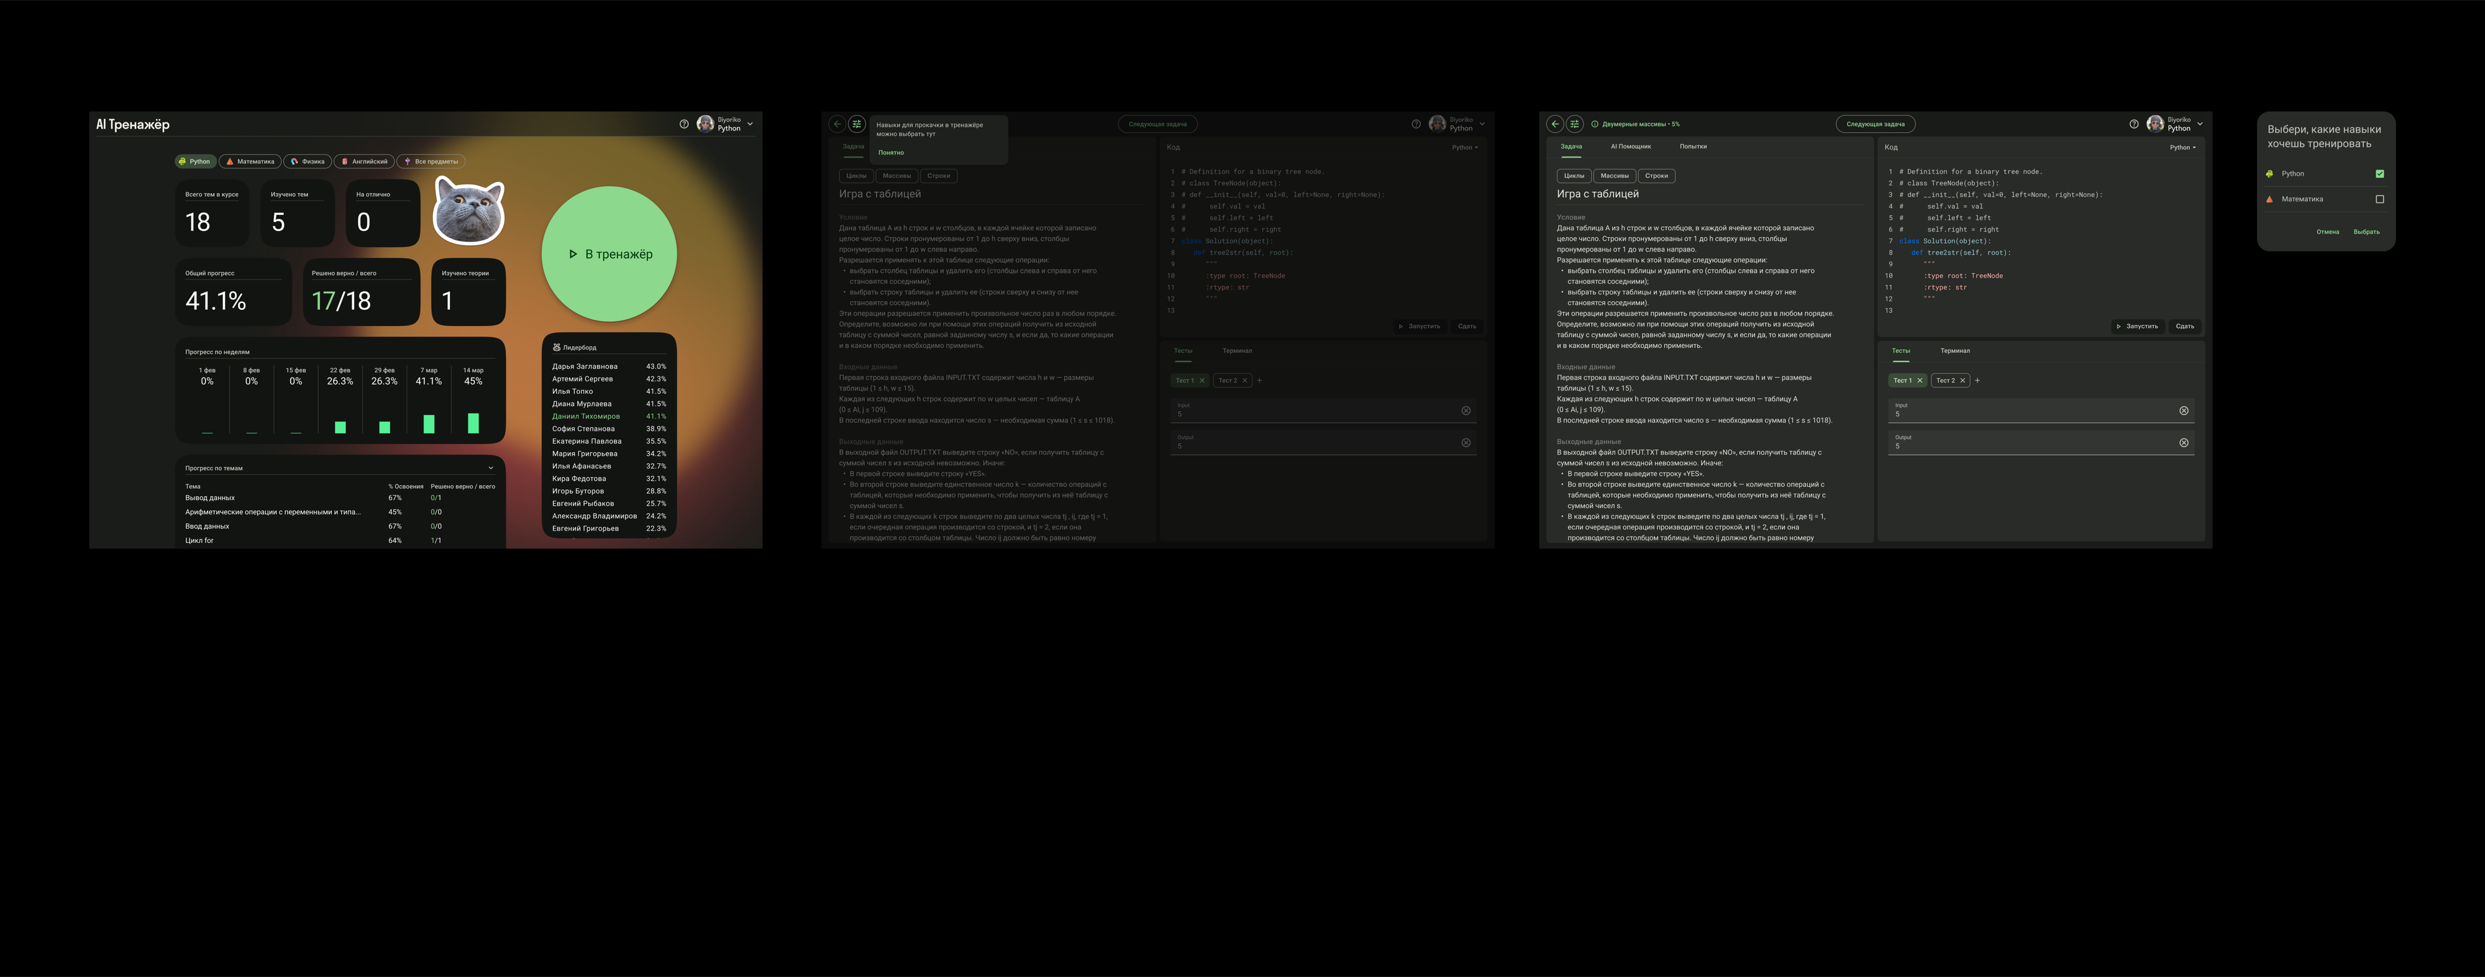The width and height of the screenshot is (2485, 977).
Task: Switch to the AI Помощник tab
Action: (x=1630, y=147)
